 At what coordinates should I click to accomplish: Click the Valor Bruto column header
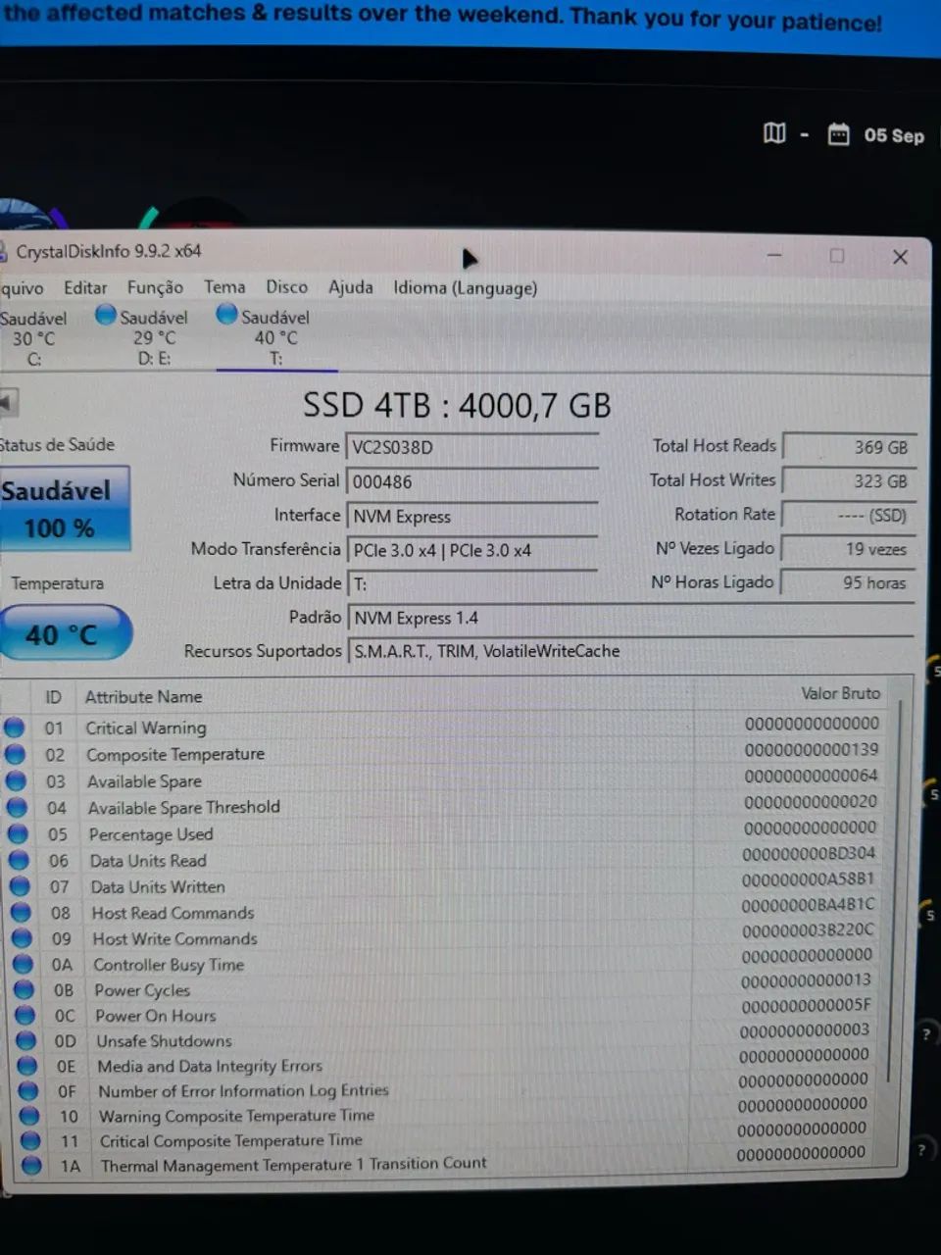click(840, 693)
